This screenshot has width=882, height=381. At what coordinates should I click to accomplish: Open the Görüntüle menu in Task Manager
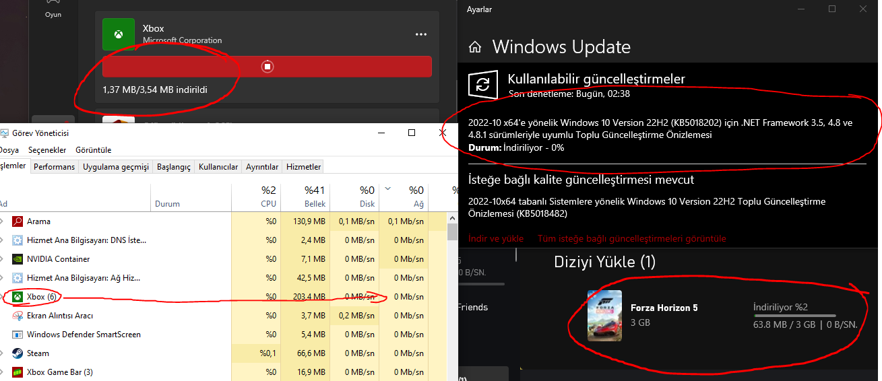pyautogui.click(x=94, y=150)
